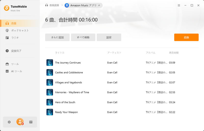The height and width of the screenshot is (131, 204).
Task: Close the TuneMobie window
Action: pos(198,5)
